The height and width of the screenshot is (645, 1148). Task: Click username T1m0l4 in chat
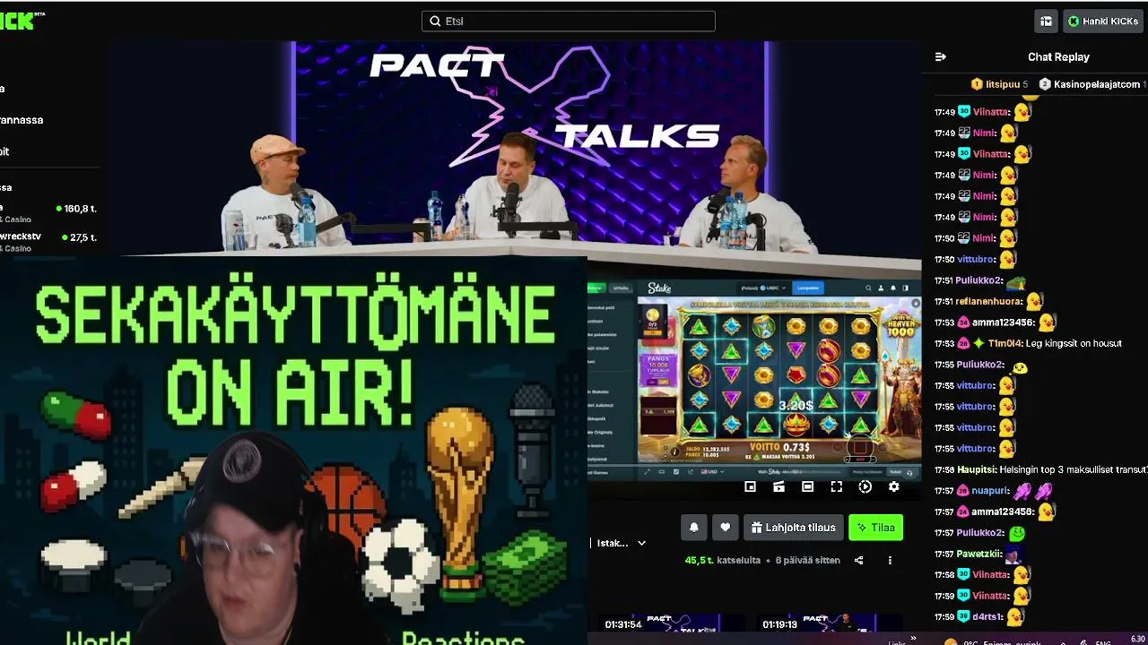pos(1005,343)
